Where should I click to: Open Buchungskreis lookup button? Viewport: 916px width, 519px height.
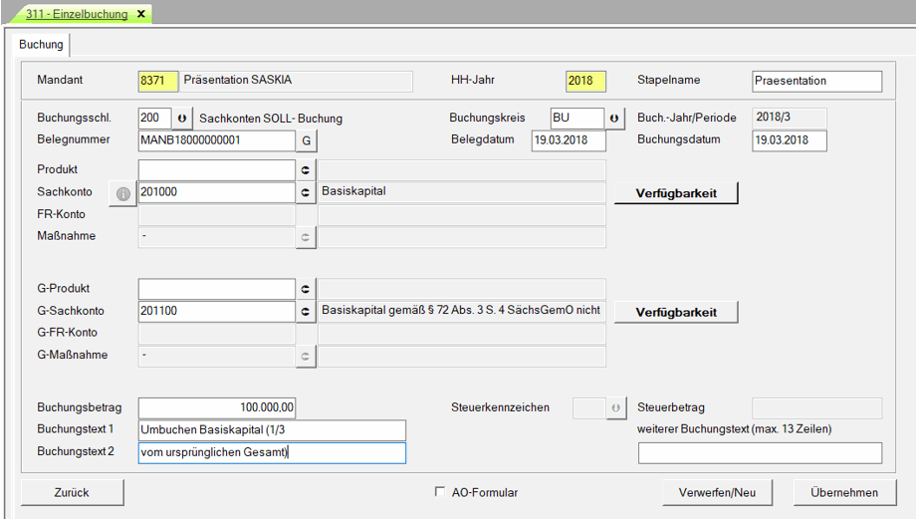[x=614, y=119]
